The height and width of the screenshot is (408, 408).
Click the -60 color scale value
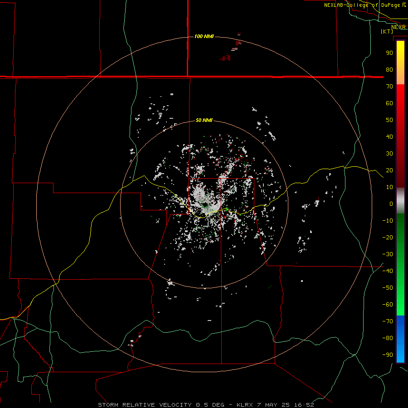point(388,305)
